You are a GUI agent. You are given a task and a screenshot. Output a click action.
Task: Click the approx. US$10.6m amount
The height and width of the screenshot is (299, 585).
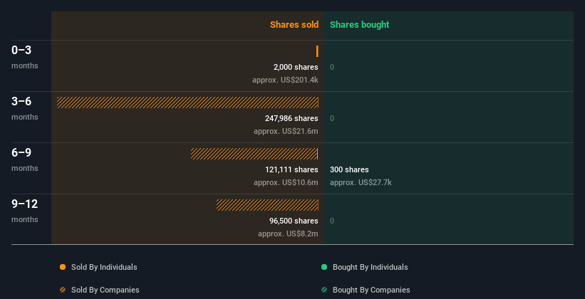coord(286,182)
